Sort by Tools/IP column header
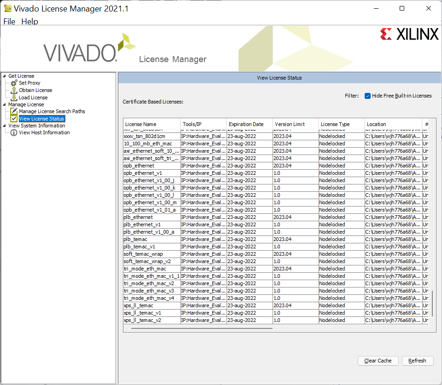 click(x=204, y=124)
